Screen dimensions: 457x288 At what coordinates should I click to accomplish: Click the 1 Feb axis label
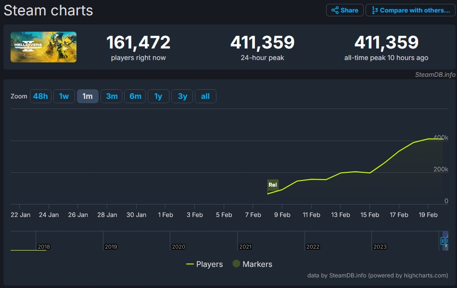(165, 215)
